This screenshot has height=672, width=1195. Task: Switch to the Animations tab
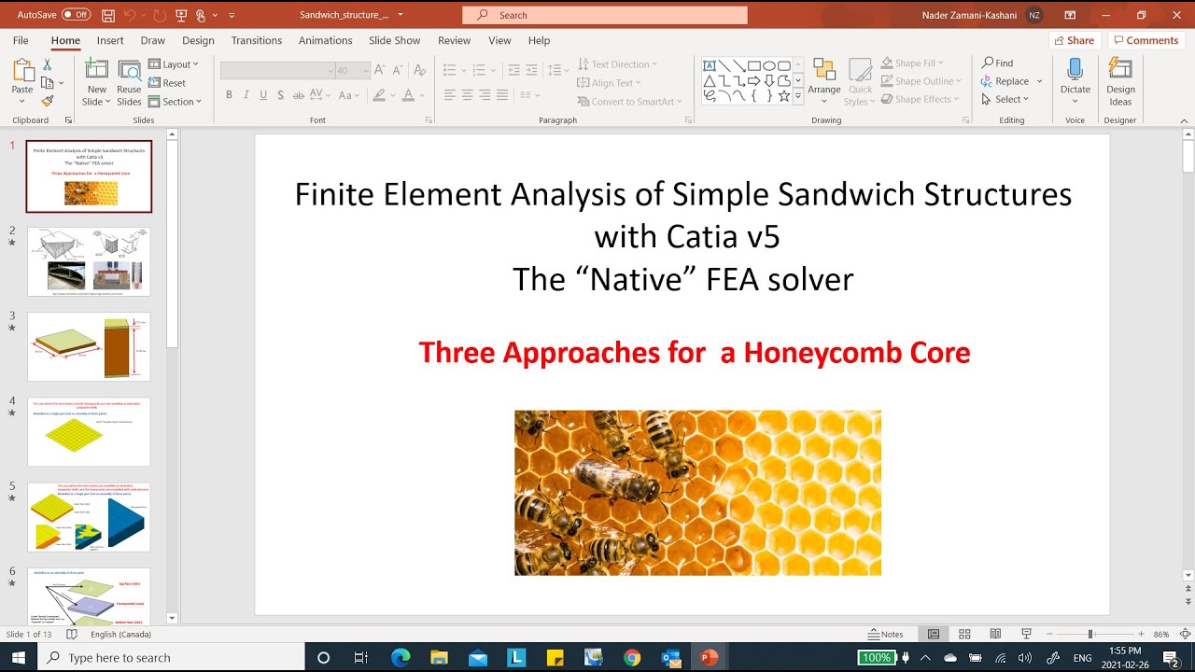pyautogui.click(x=326, y=40)
